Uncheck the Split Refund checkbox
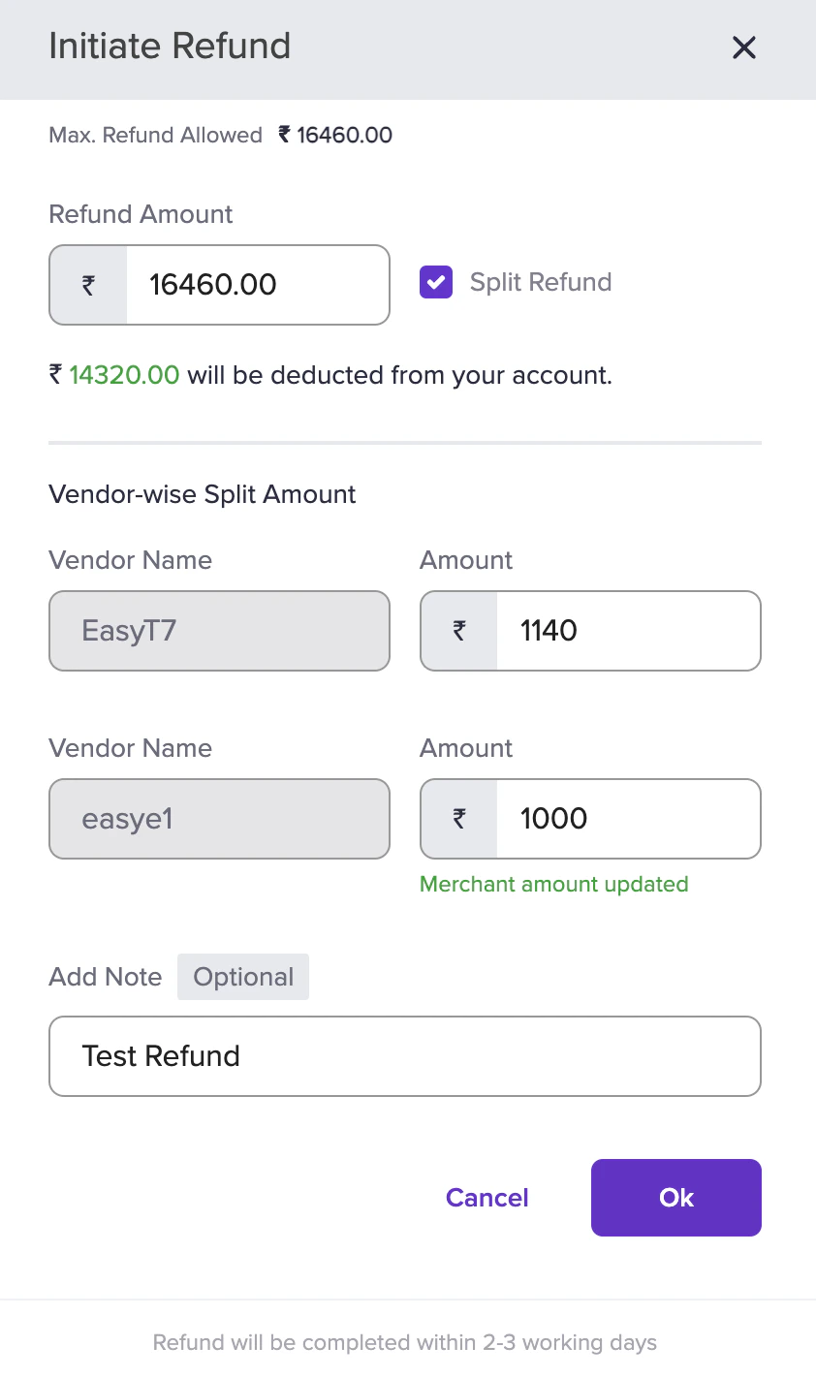 (436, 283)
